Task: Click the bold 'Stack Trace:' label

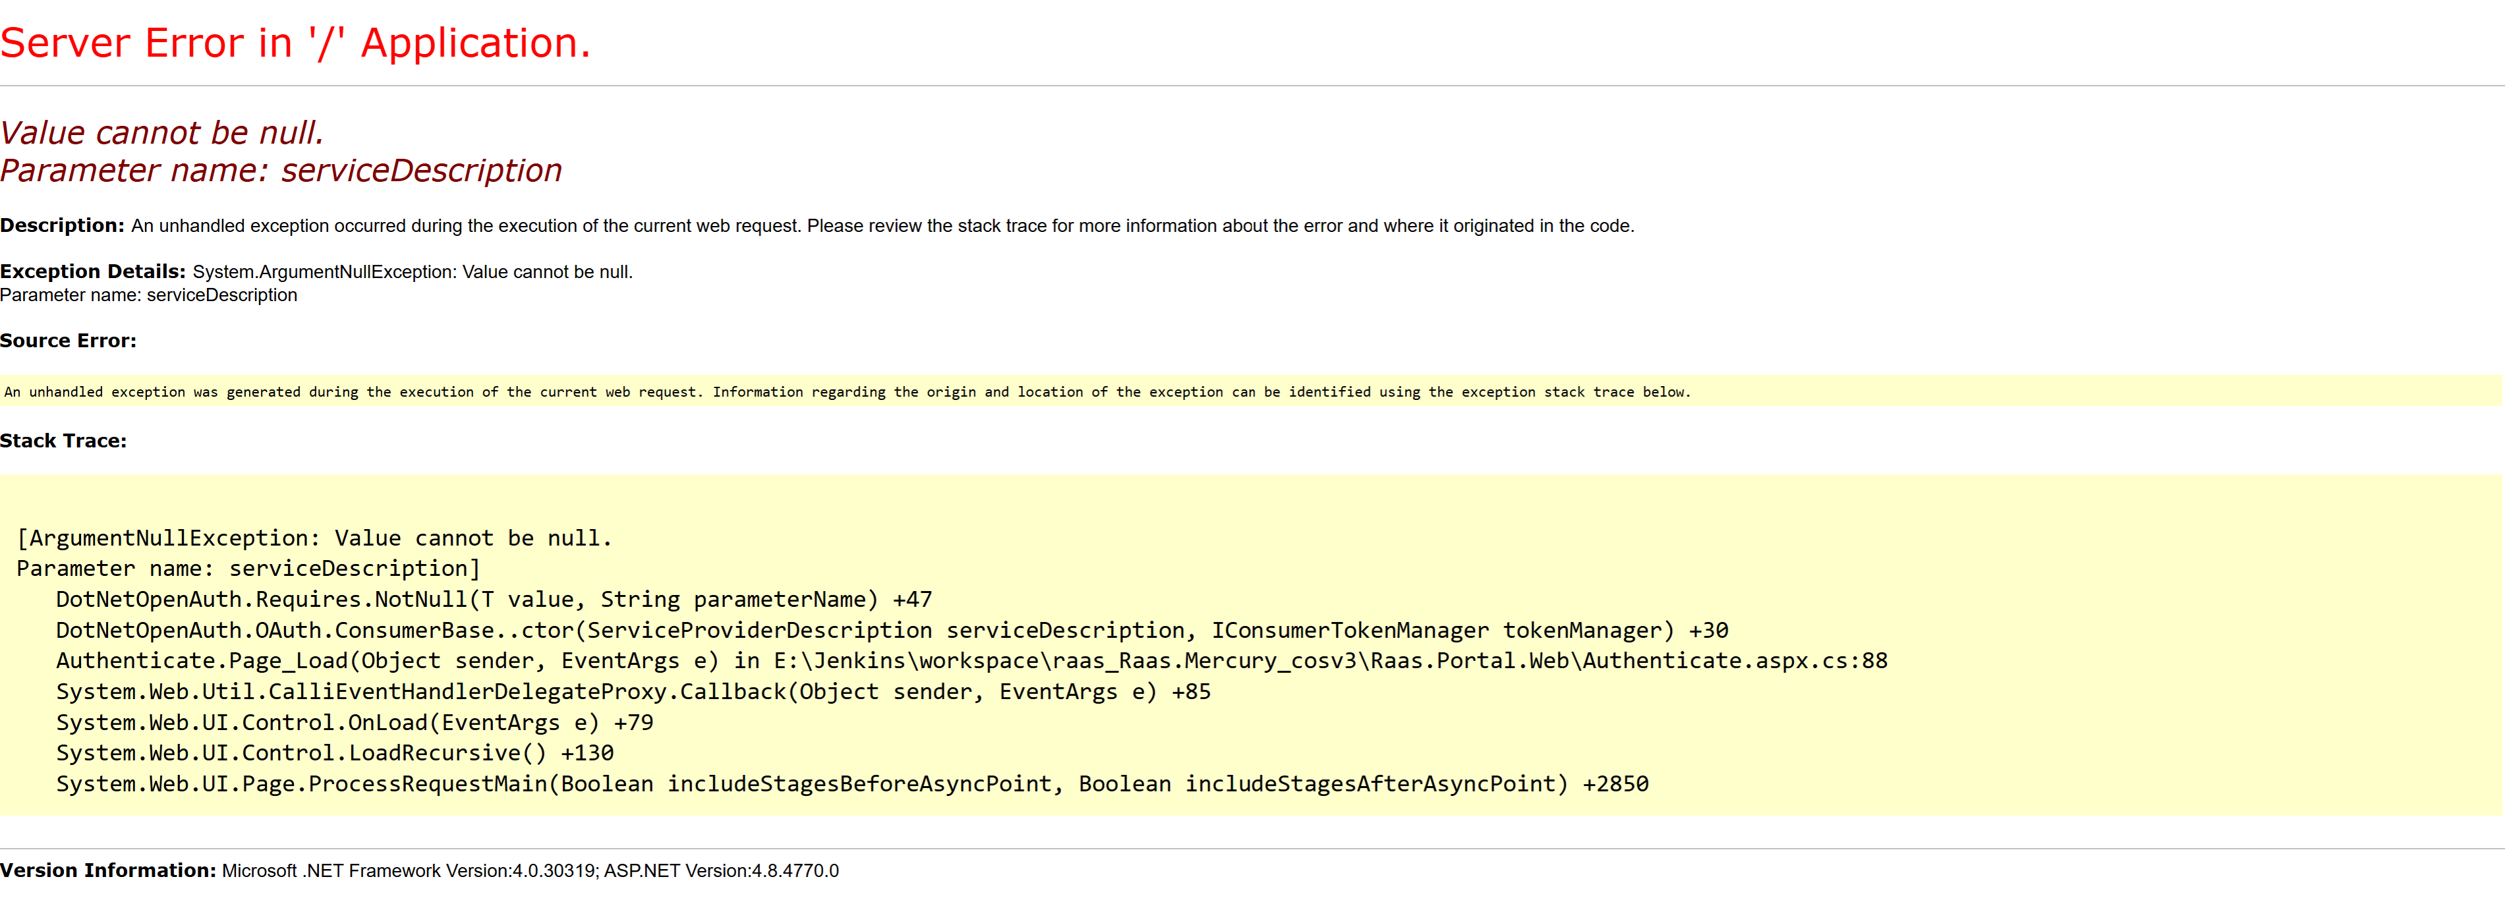Action: click(x=63, y=441)
